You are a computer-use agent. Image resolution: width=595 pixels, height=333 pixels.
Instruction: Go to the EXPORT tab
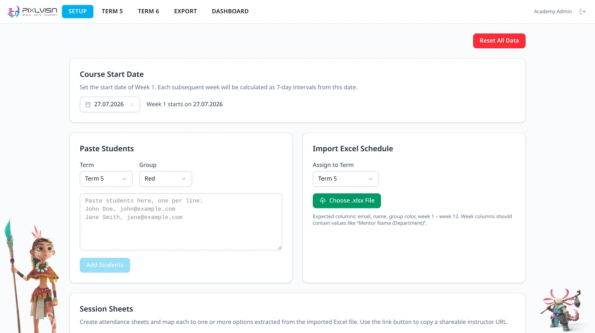[x=186, y=12]
